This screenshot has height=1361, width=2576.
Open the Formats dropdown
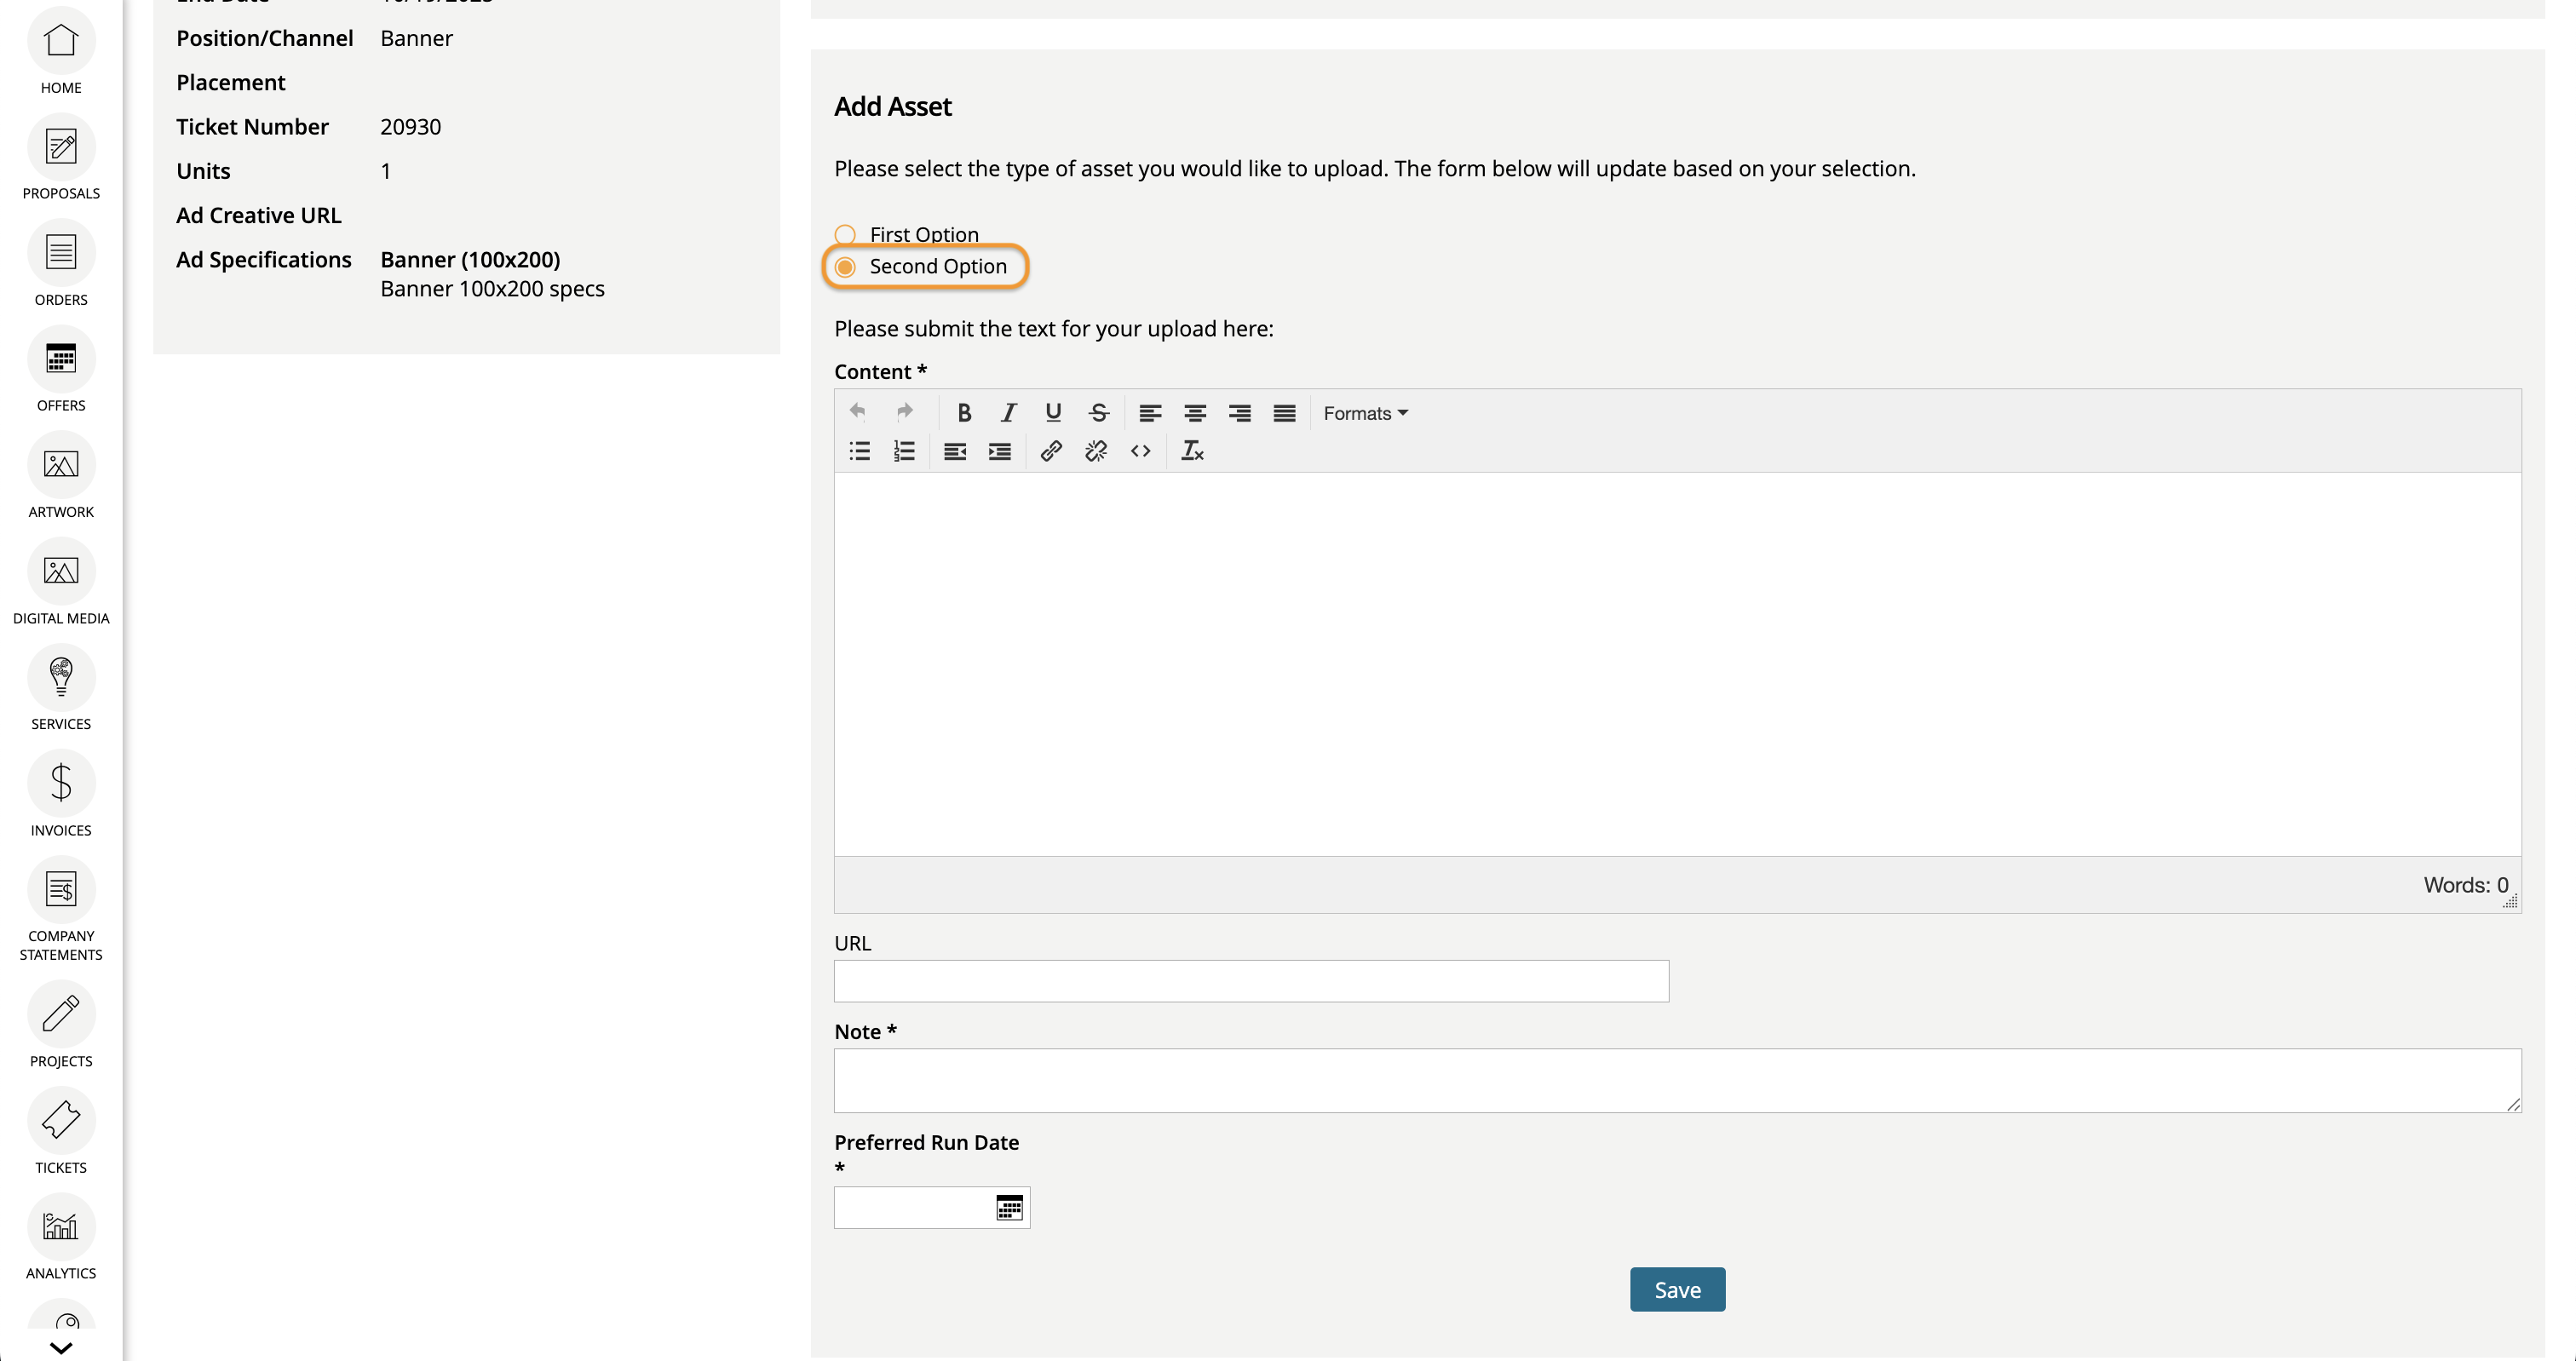[x=1365, y=413]
